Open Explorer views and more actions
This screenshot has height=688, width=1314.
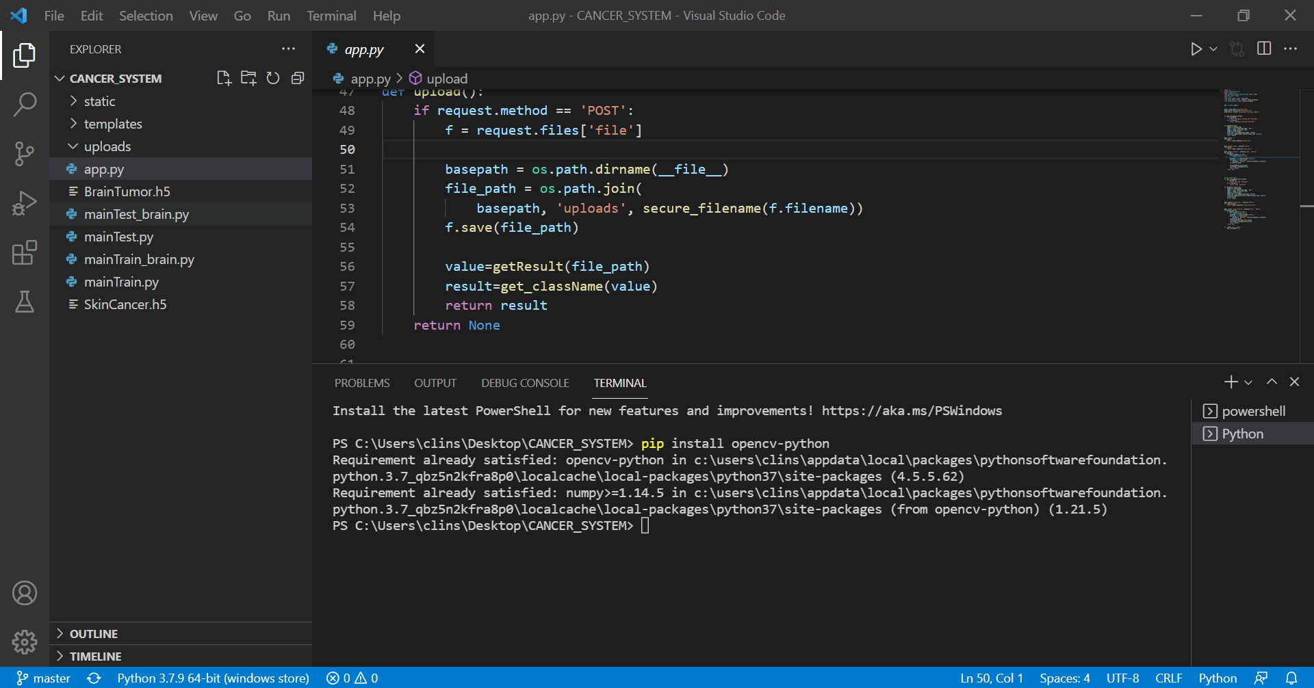[289, 49]
